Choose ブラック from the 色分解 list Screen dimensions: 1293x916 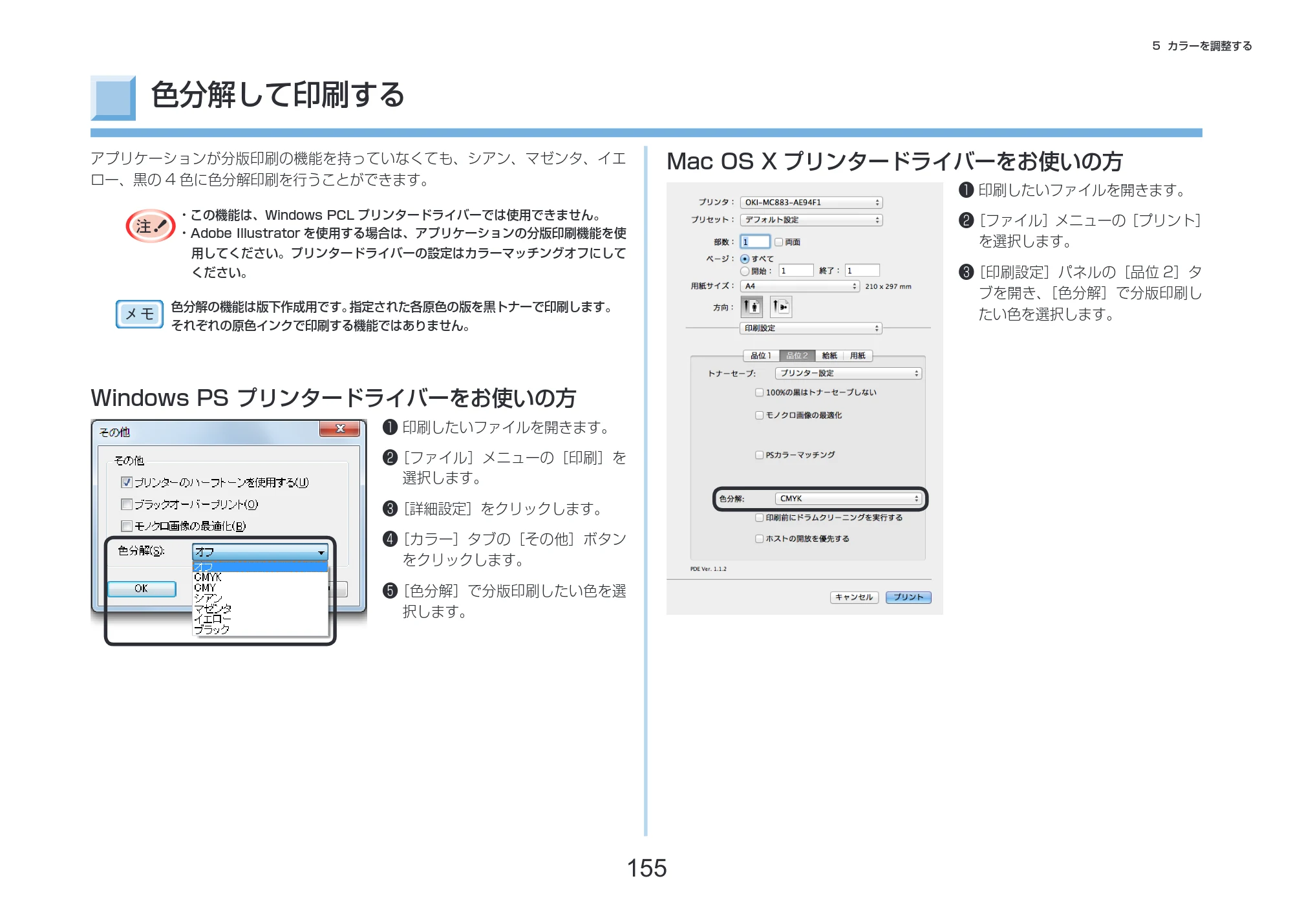click(x=260, y=629)
